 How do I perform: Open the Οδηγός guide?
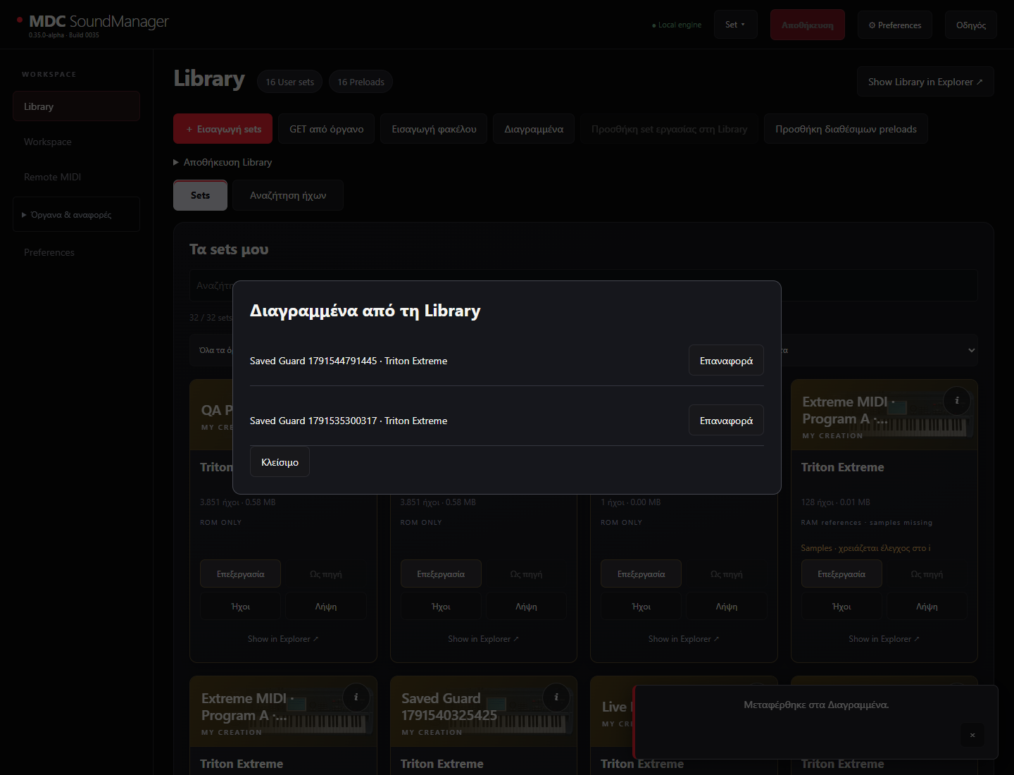(971, 25)
